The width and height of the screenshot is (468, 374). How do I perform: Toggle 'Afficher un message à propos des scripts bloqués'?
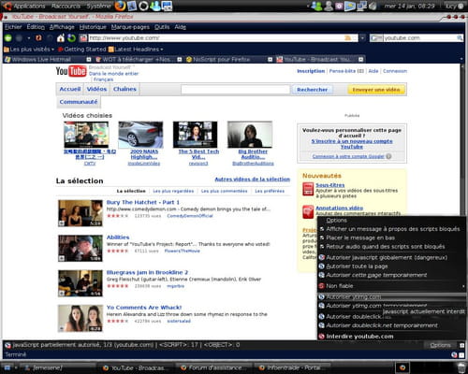(x=391, y=229)
